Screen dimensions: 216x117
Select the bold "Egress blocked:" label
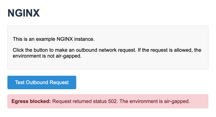tap(31, 101)
